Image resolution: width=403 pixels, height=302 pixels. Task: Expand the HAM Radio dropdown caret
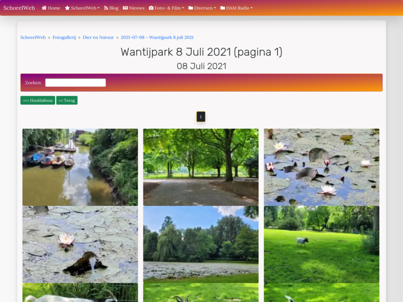251,8
